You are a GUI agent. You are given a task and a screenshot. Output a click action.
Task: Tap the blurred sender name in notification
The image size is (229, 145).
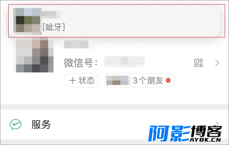50,15
